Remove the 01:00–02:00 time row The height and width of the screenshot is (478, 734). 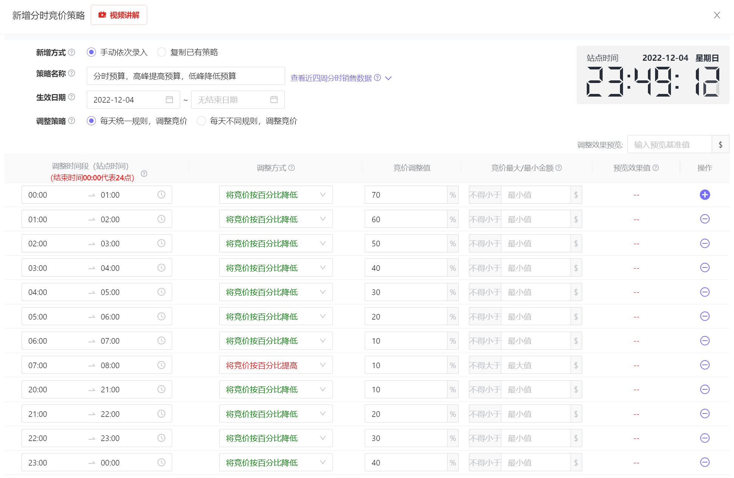[x=705, y=219]
